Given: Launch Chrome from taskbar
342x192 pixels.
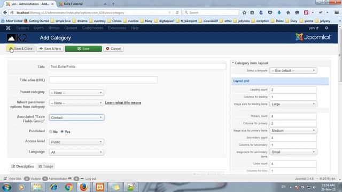Looking at the screenshot, I should coord(69,187).
